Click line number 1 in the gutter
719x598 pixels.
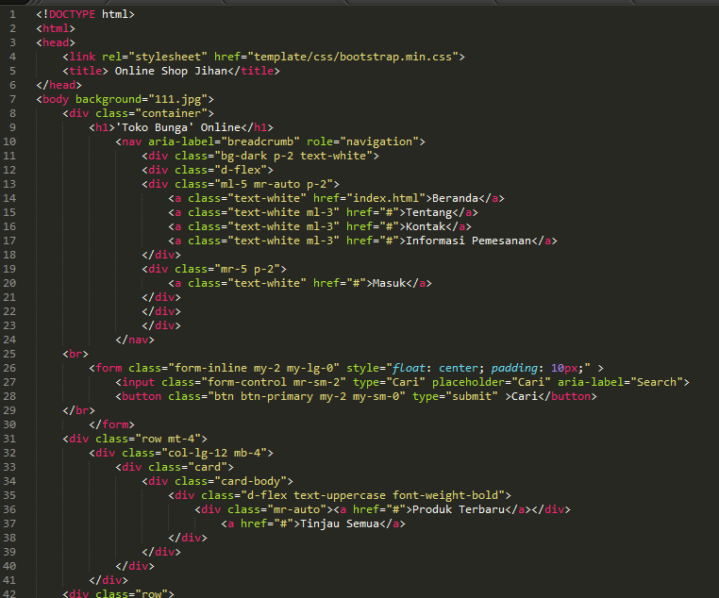click(12, 14)
